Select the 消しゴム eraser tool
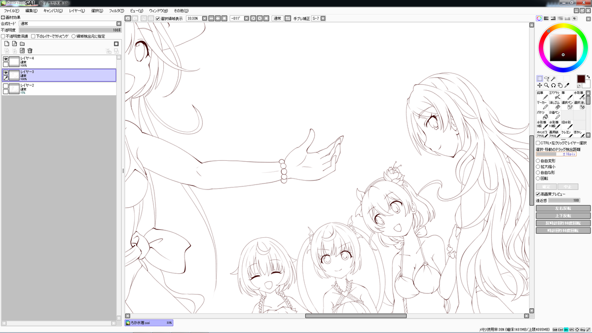 click(555, 105)
